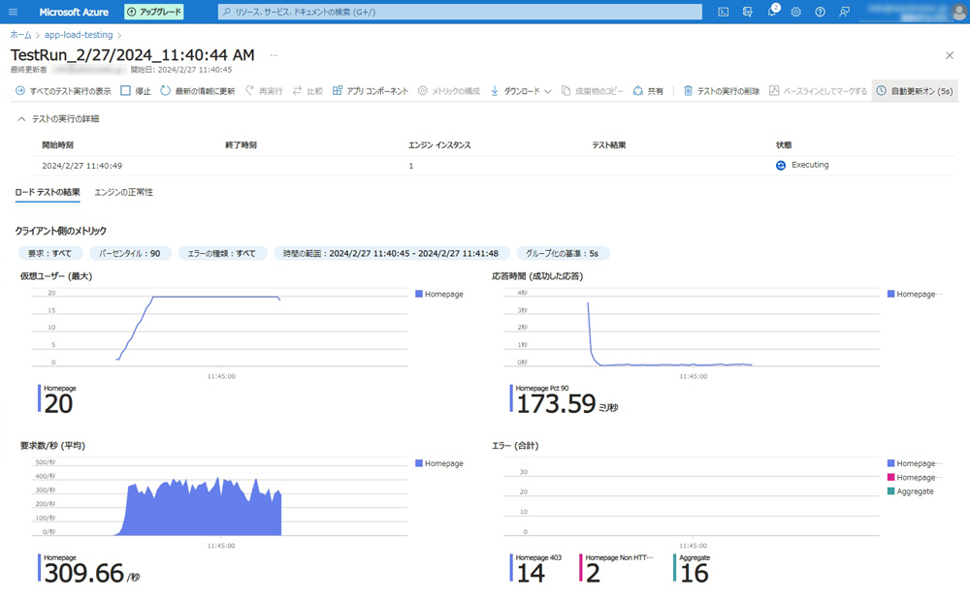Click the エンジン インスタンス column header
Viewport: 970px width, 599px height.
click(439, 145)
